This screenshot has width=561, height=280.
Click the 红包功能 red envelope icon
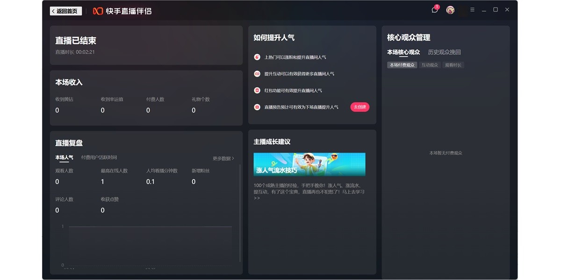(x=257, y=91)
